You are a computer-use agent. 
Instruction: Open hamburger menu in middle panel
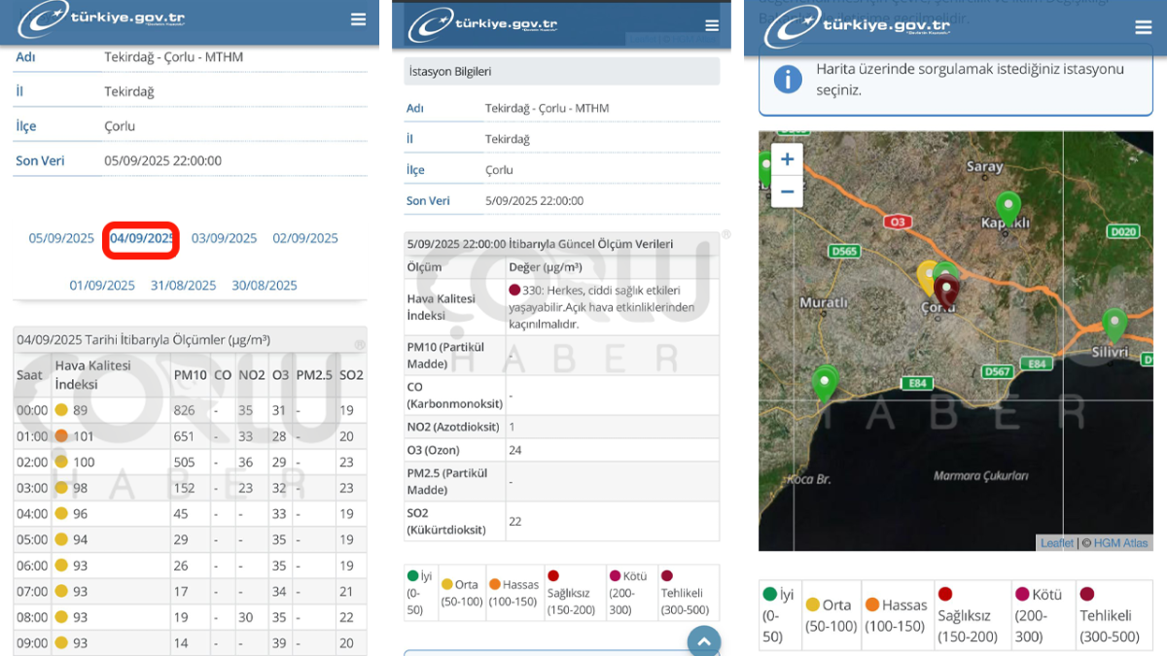712,26
